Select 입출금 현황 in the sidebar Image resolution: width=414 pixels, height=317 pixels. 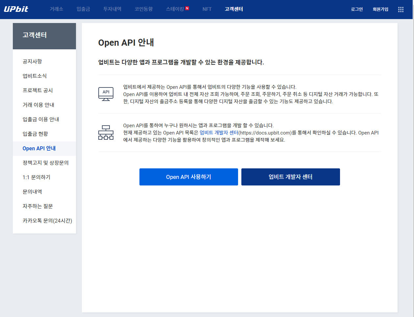pos(44,134)
